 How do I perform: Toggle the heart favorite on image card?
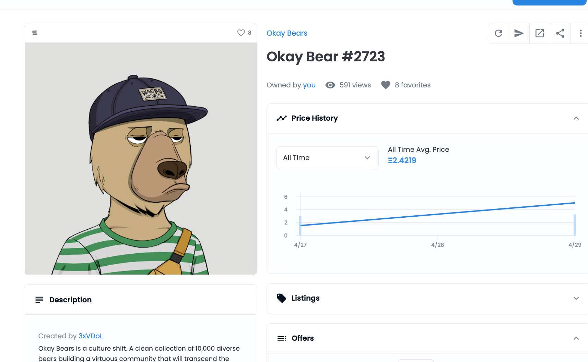(241, 33)
